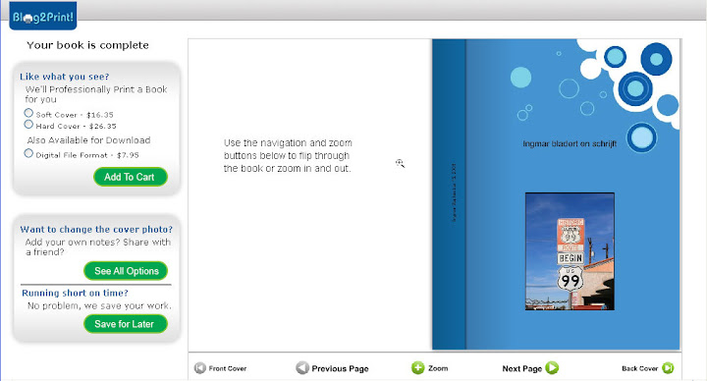Screen dimensions: 707x381
Task: Choose Digital File Format $7.95 option
Action: pos(28,153)
